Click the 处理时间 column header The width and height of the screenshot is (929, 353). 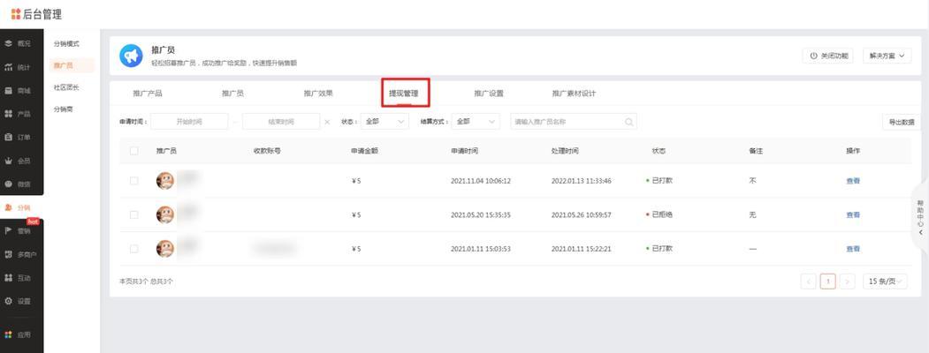(x=565, y=151)
